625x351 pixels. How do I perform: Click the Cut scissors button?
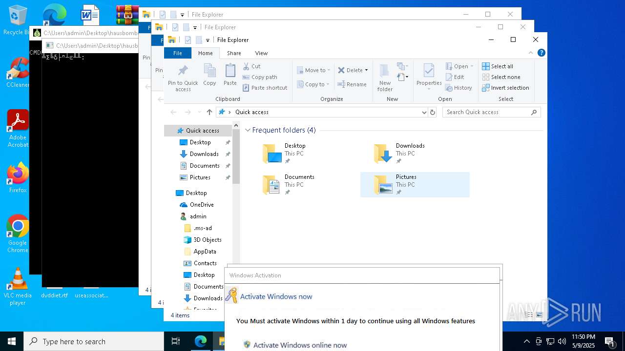tap(252, 66)
